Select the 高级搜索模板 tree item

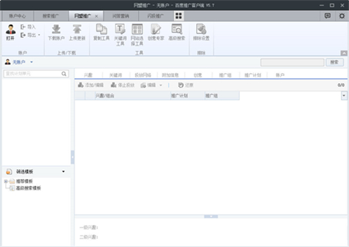click(29, 188)
